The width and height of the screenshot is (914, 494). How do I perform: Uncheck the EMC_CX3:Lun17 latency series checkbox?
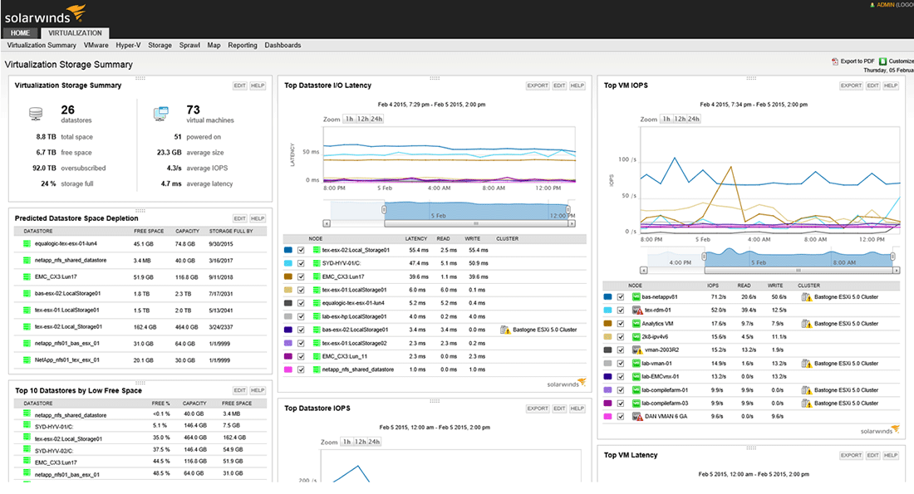tap(301, 276)
